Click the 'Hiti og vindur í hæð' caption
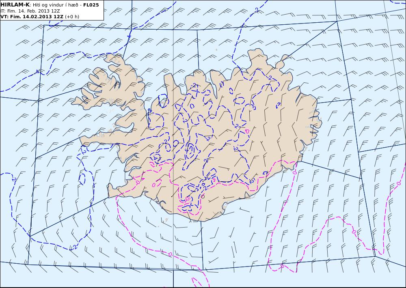Viewport: 406px width, 288px height. pos(55,5)
